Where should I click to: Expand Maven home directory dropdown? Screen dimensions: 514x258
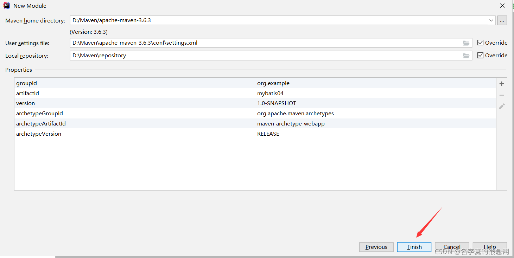click(x=491, y=20)
